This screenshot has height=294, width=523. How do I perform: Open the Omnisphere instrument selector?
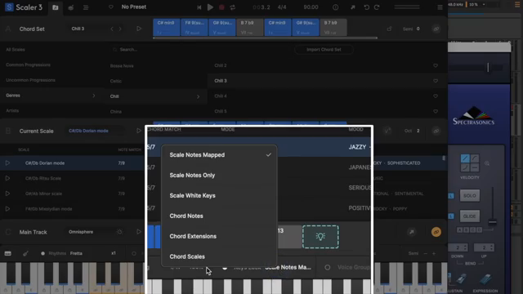click(x=81, y=232)
